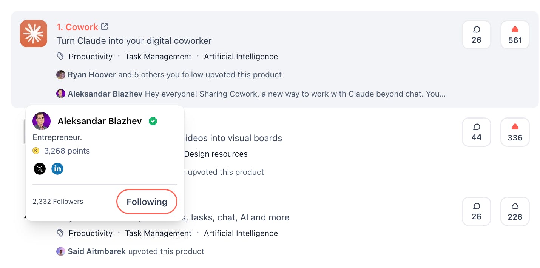Open the Cowork product logo
The image size is (540, 268).
pos(34,34)
